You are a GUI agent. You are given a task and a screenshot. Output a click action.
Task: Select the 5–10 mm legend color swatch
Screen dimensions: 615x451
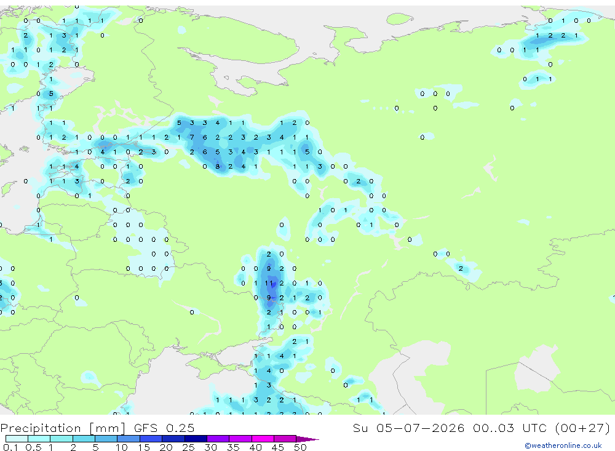tap(106, 439)
